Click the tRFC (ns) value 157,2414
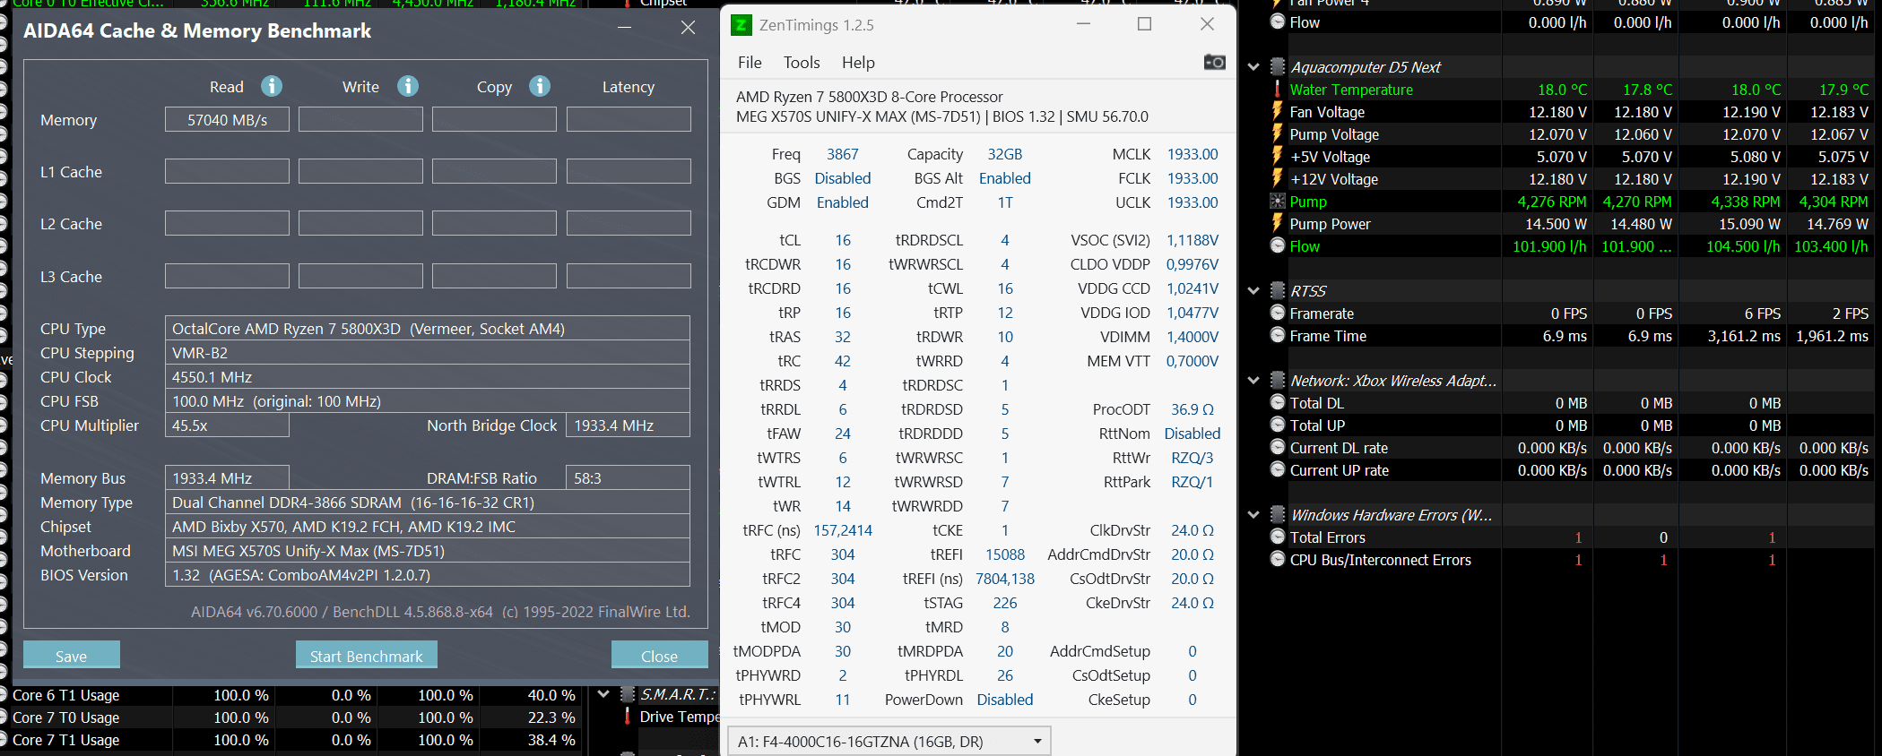Viewport: 1882px width, 756px height. tap(843, 530)
